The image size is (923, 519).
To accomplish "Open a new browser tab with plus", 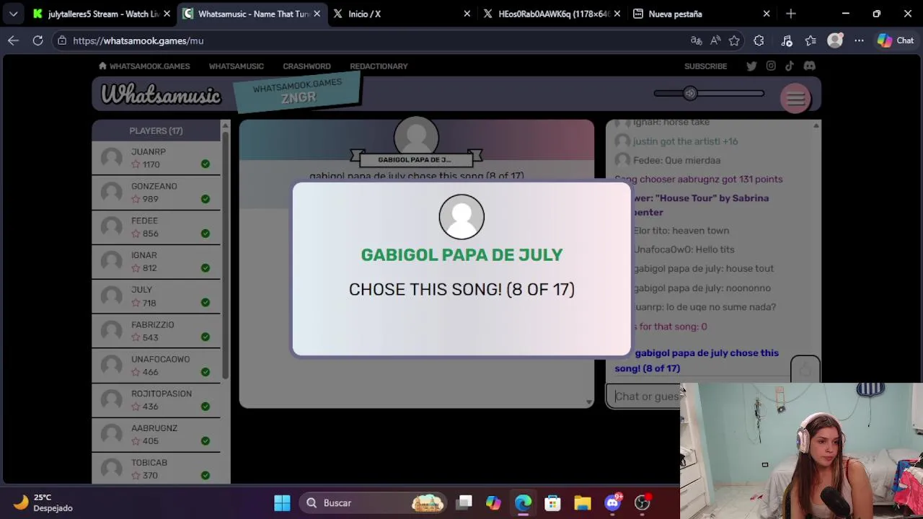I will pyautogui.click(x=791, y=14).
